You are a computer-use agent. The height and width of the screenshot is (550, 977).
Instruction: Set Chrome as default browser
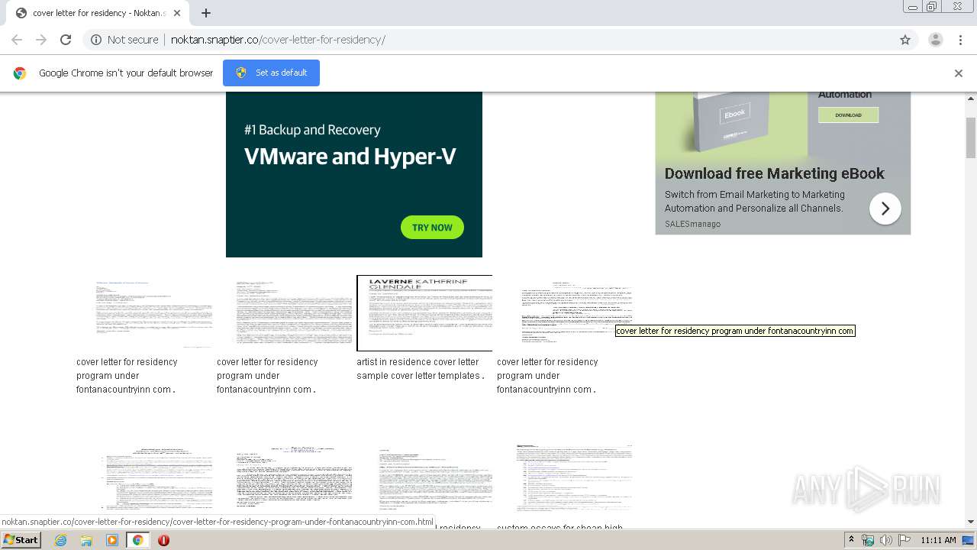[x=271, y=73]
